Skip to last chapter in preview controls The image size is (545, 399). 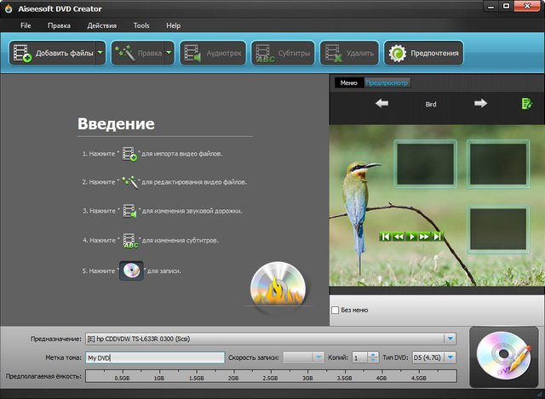tap(437, 237)
